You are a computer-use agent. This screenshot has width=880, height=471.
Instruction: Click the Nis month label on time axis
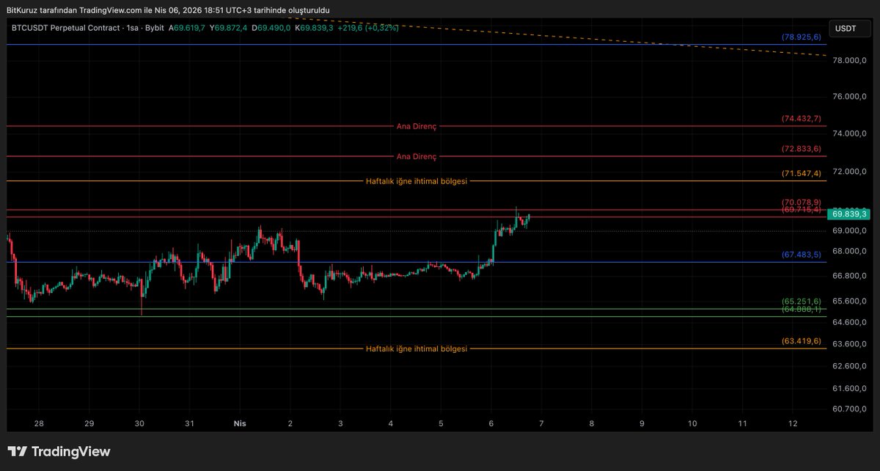[240, 424]
